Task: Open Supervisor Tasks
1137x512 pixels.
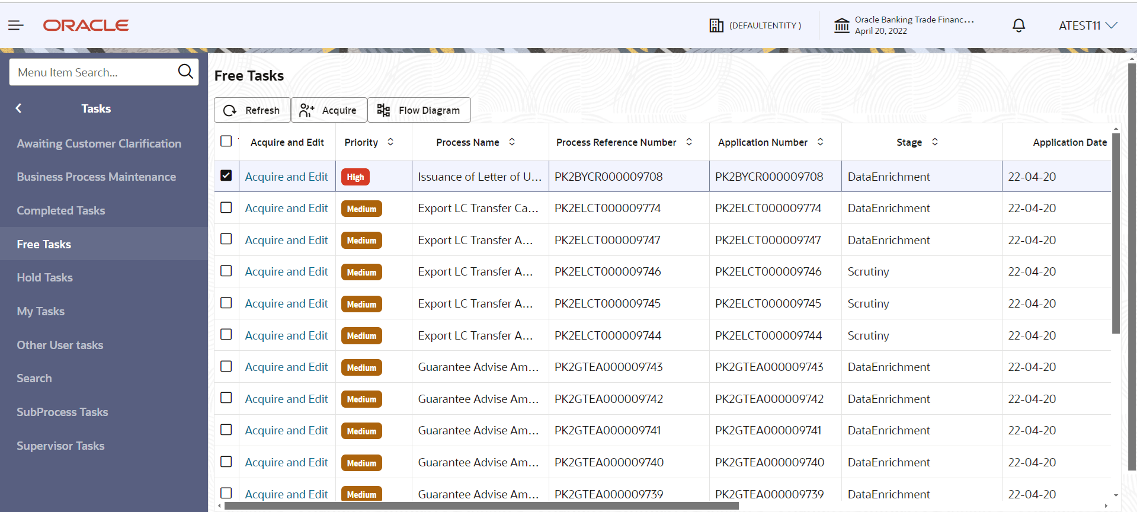Action: coord(60,446)
